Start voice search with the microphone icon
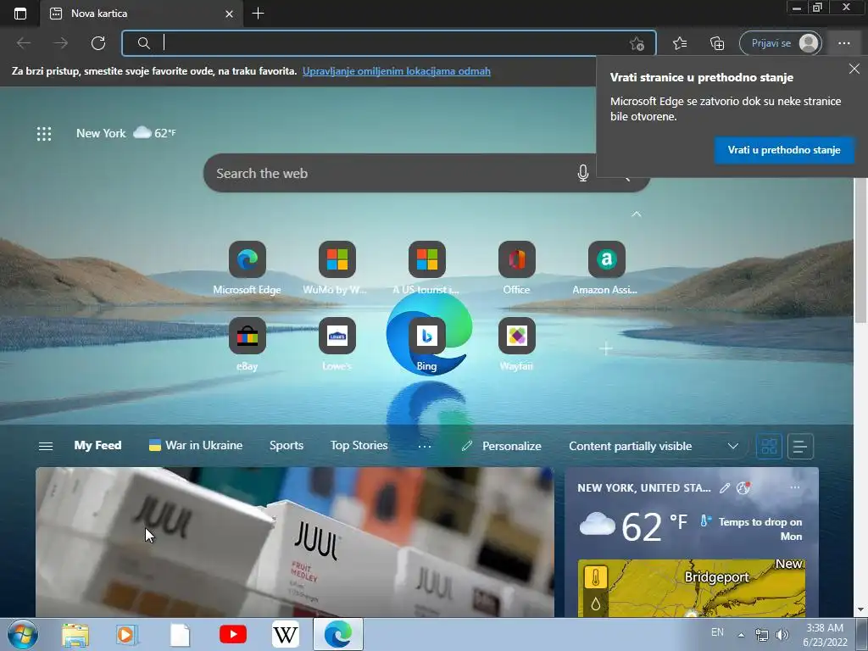Screen dimensions: 868x651 [x=582, y=173]
